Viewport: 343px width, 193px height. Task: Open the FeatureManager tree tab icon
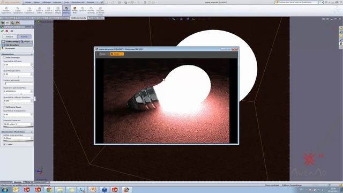[3, 23]
